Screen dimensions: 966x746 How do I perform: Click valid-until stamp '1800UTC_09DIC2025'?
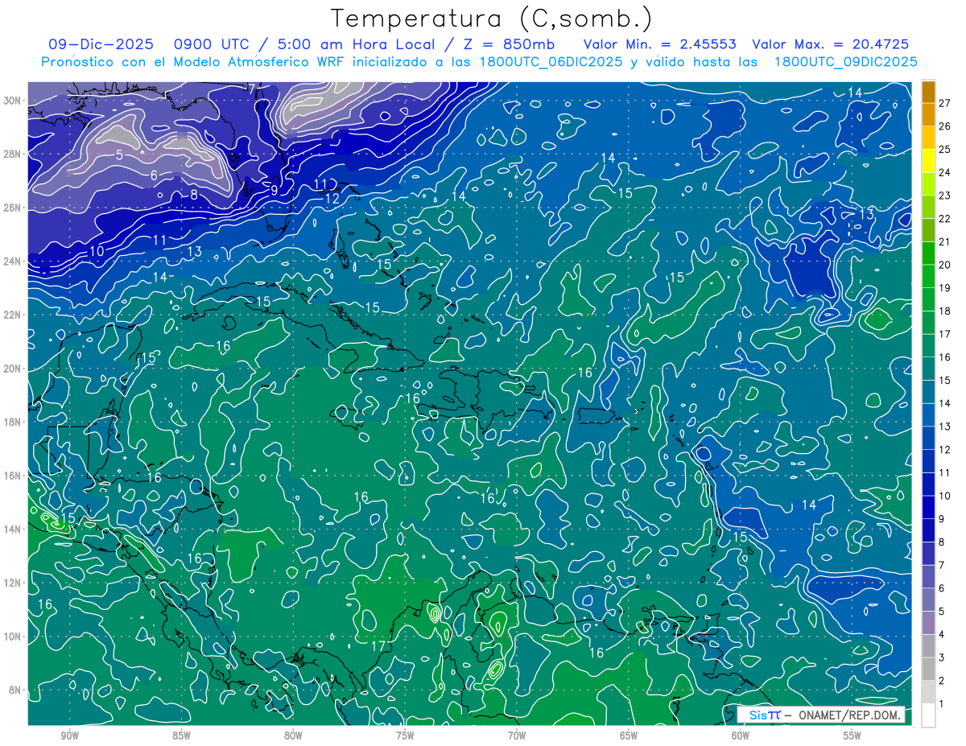(845, 62)
